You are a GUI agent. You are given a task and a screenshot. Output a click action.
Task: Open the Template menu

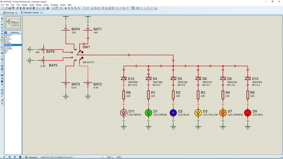(x=54, y=5)
